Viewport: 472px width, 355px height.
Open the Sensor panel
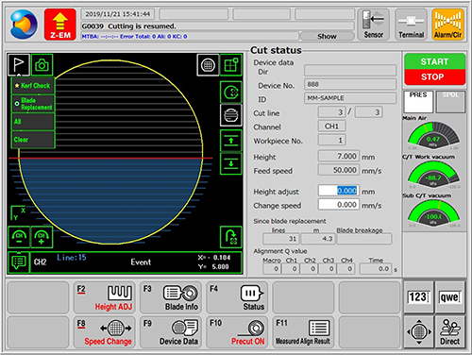coord(374,25)
